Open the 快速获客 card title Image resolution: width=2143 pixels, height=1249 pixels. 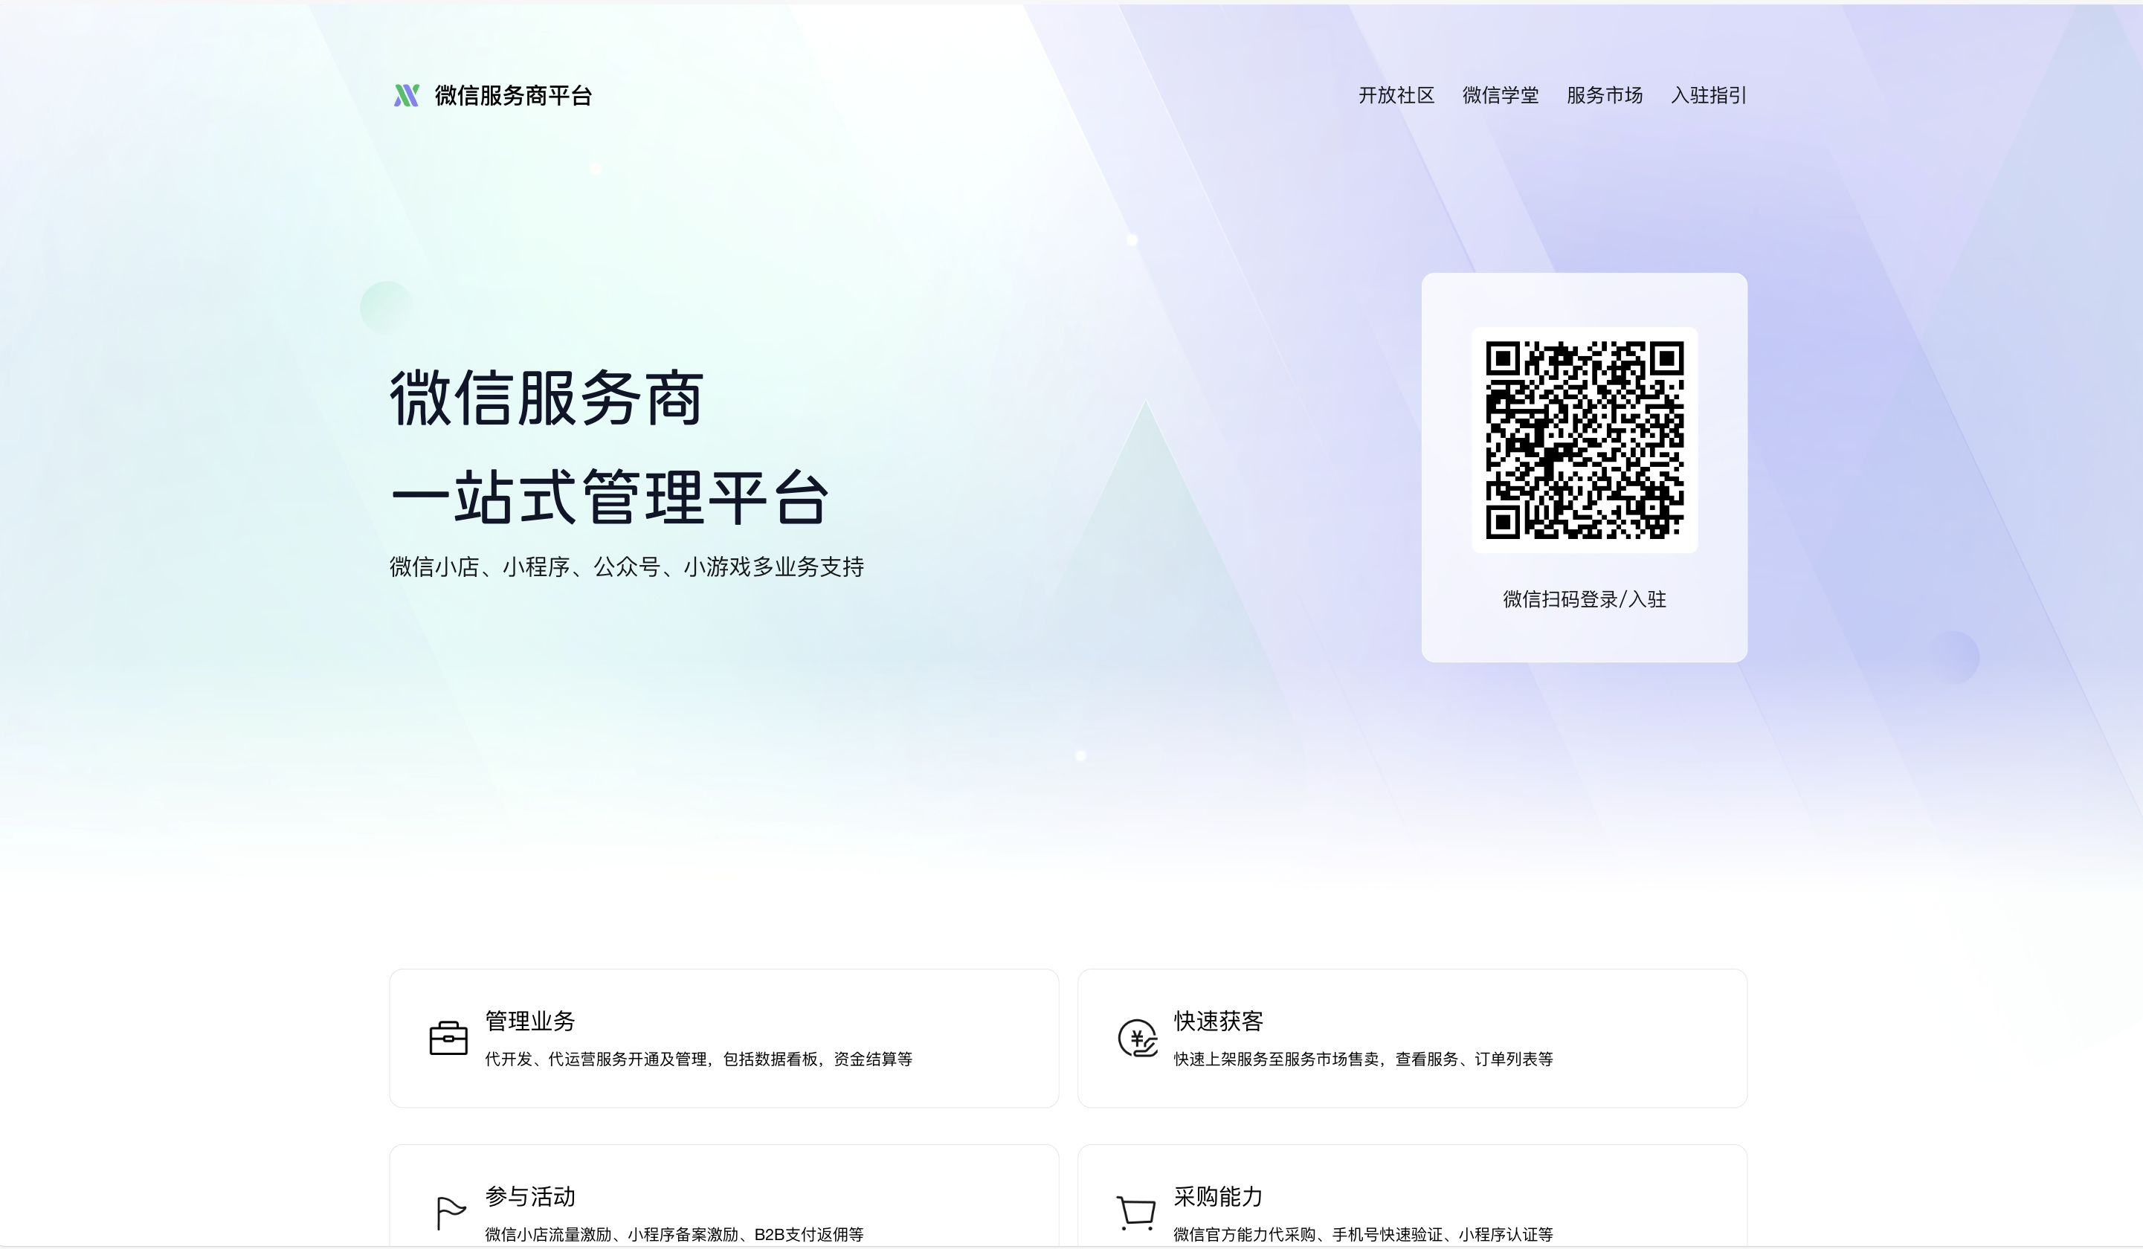(x=1219, y=1022)
